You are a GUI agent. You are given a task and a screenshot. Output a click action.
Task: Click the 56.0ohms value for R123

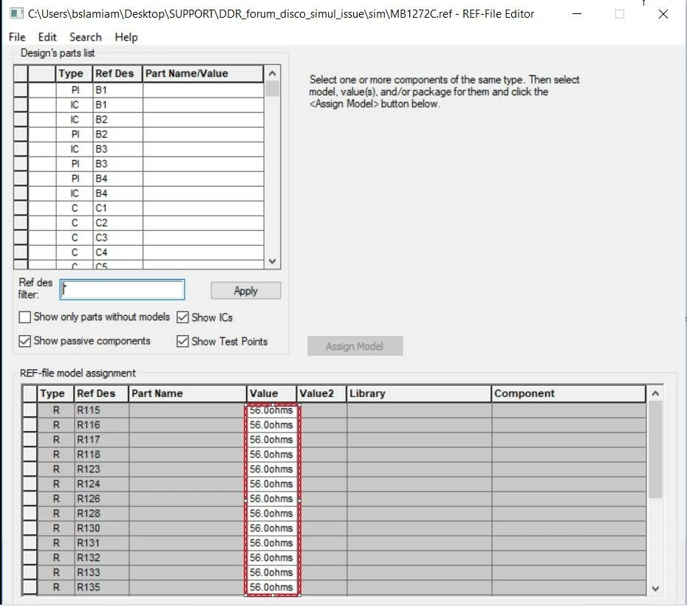click(x=272, y=469)
